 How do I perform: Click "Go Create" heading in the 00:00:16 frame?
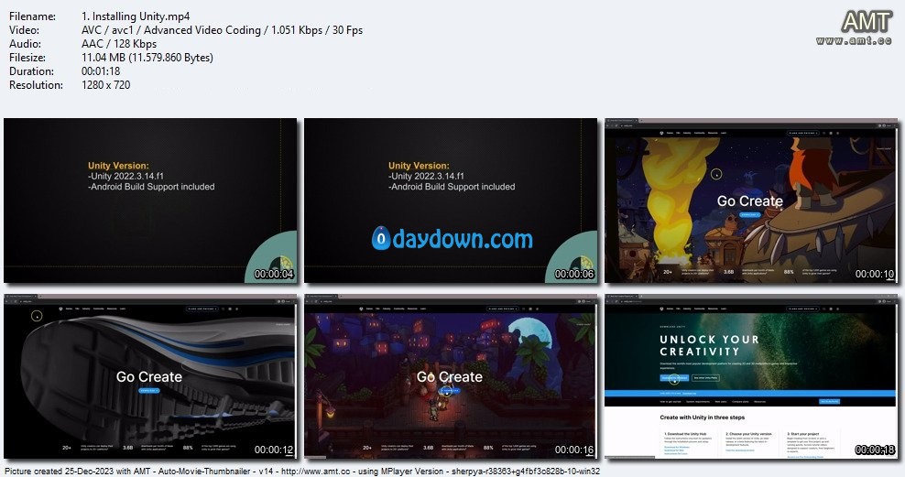click(450, 376)
